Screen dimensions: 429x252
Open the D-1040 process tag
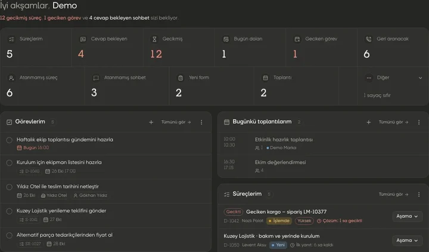(x=29, y=172)
